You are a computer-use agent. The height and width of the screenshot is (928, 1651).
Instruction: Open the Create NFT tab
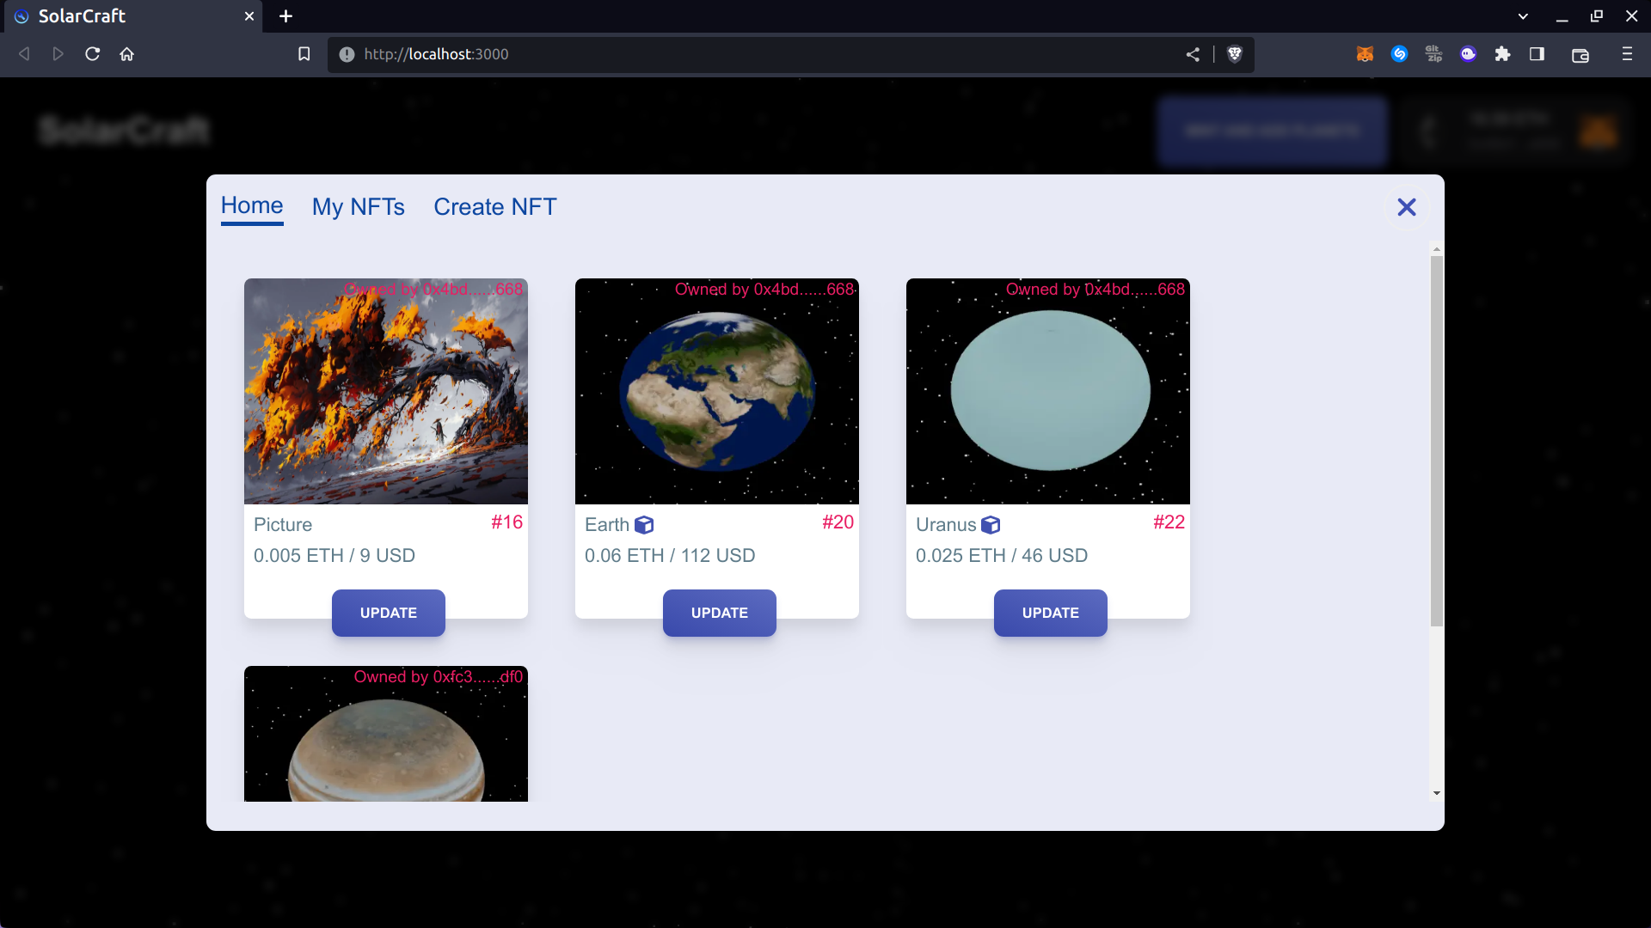494,207
